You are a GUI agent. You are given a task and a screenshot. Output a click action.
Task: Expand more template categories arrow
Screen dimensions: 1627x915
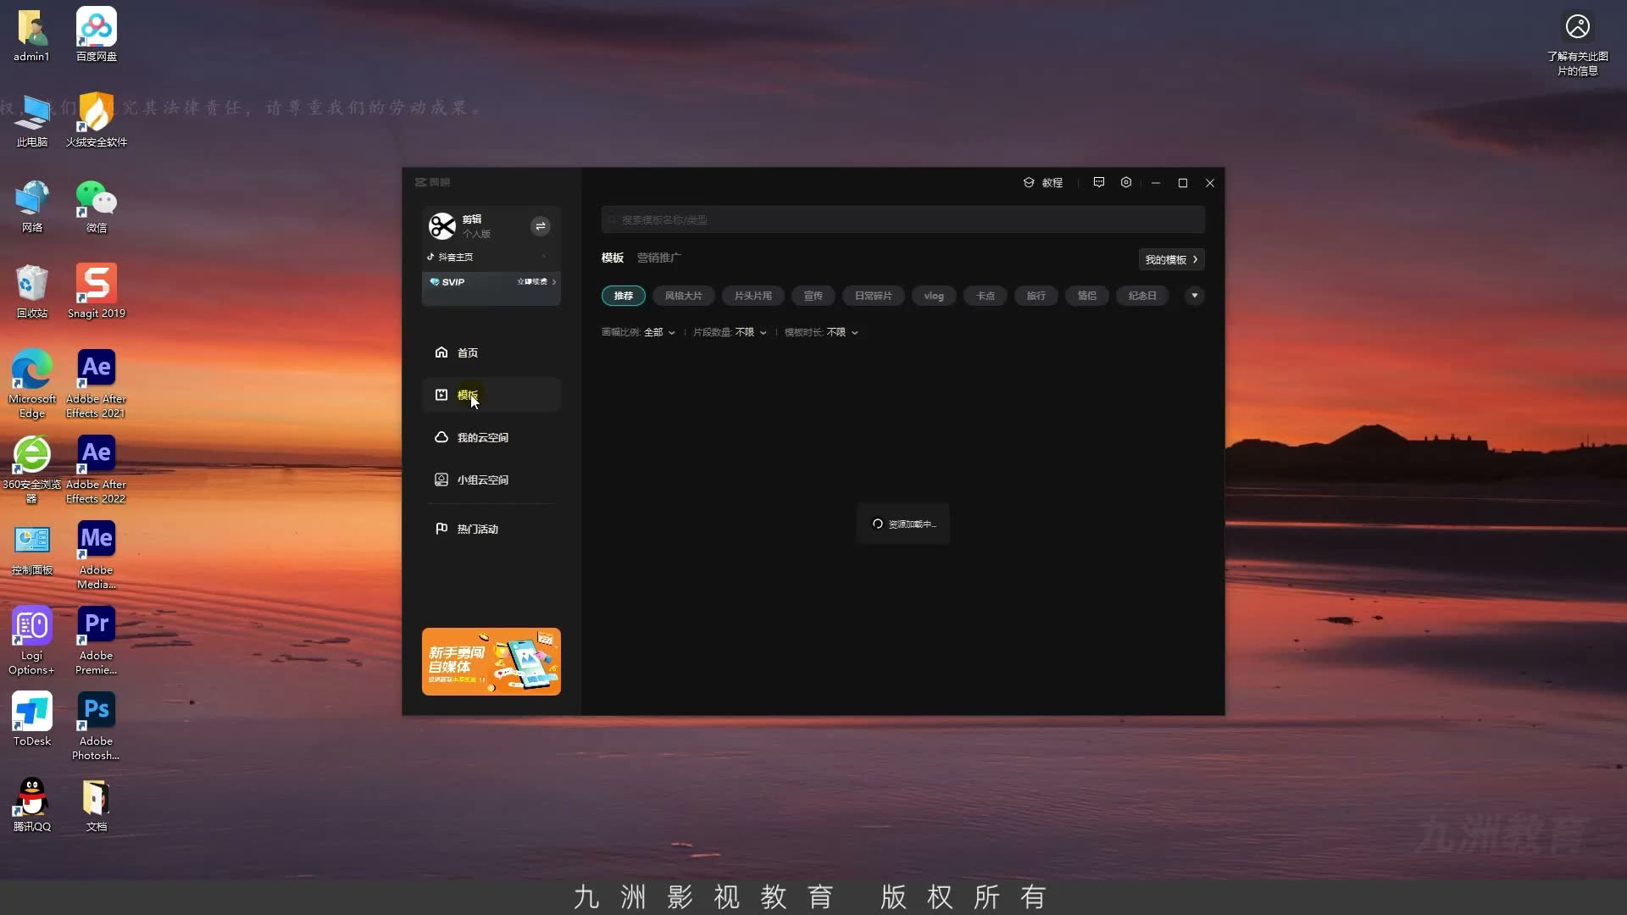coord(1195,296)
